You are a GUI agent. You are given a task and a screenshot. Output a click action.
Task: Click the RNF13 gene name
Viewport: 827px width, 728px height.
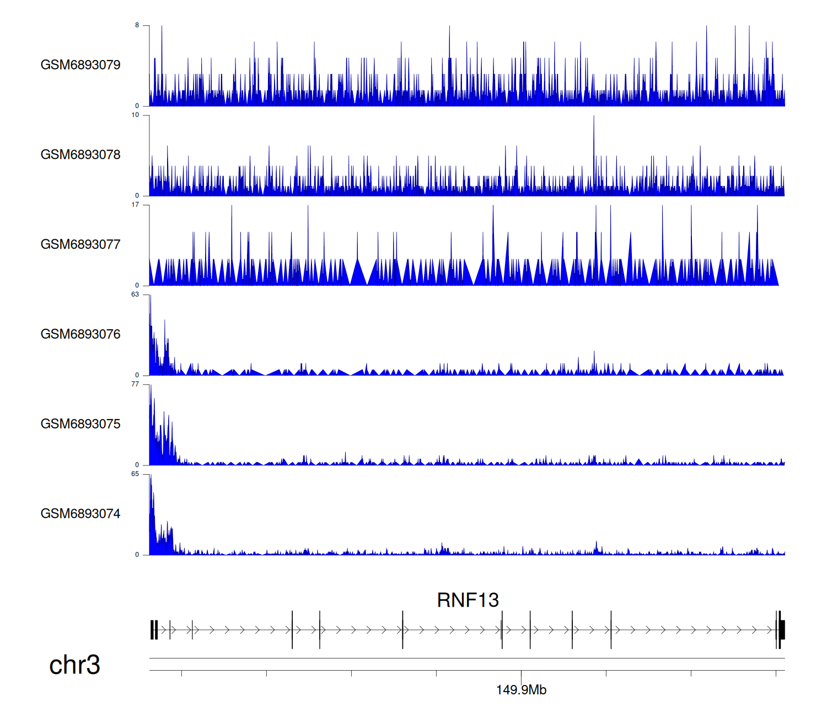[468, 600]
